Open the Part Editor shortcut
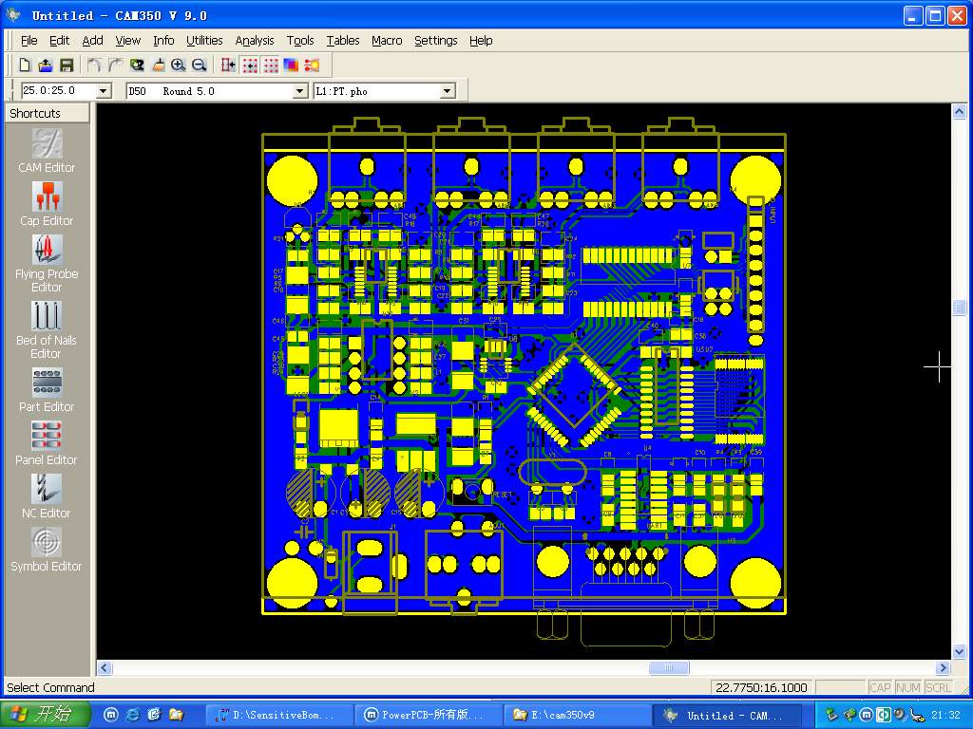 click(x=47, y=390)
